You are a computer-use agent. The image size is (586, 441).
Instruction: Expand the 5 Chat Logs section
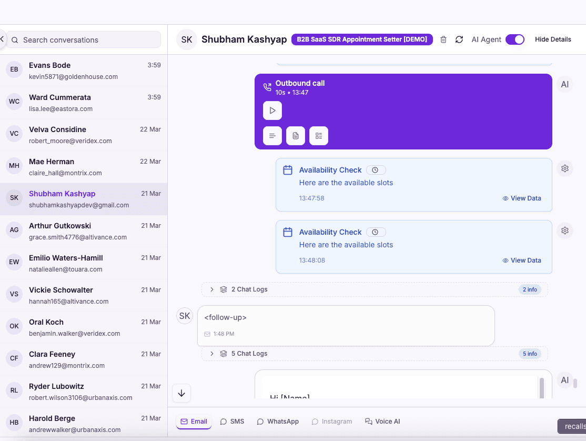tap(211, 353)
